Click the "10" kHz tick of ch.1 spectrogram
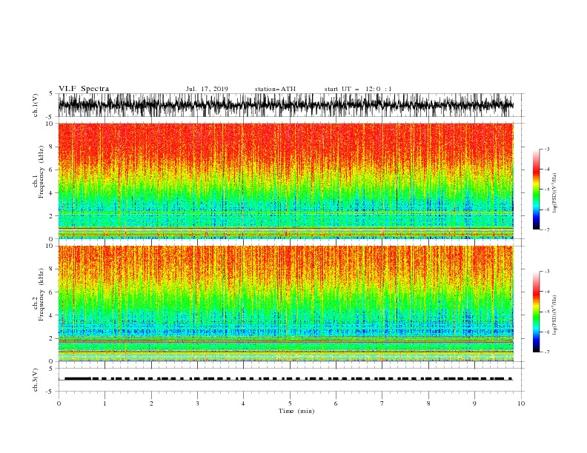The width and height of the screenshot is (587, 453). point(51,124)
